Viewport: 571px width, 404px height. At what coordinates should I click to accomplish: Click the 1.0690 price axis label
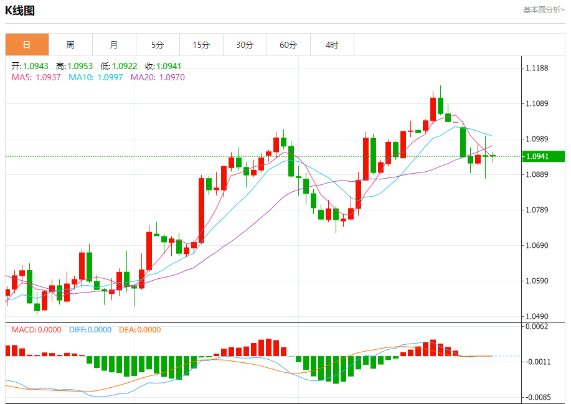point(537,246)
